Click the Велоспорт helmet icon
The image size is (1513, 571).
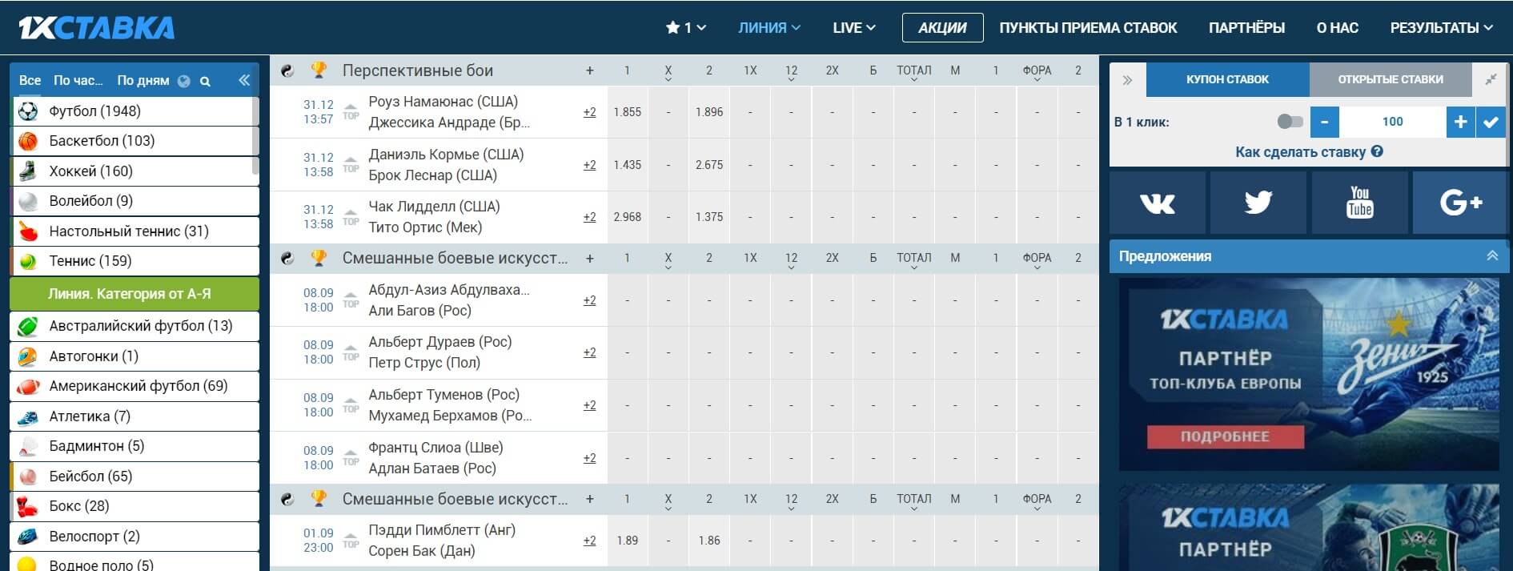pos(28,537)
